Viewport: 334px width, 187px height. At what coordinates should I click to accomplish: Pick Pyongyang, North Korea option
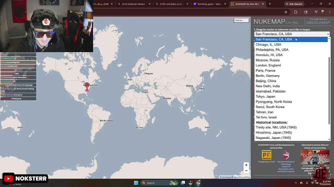click(x=291, y=102)
